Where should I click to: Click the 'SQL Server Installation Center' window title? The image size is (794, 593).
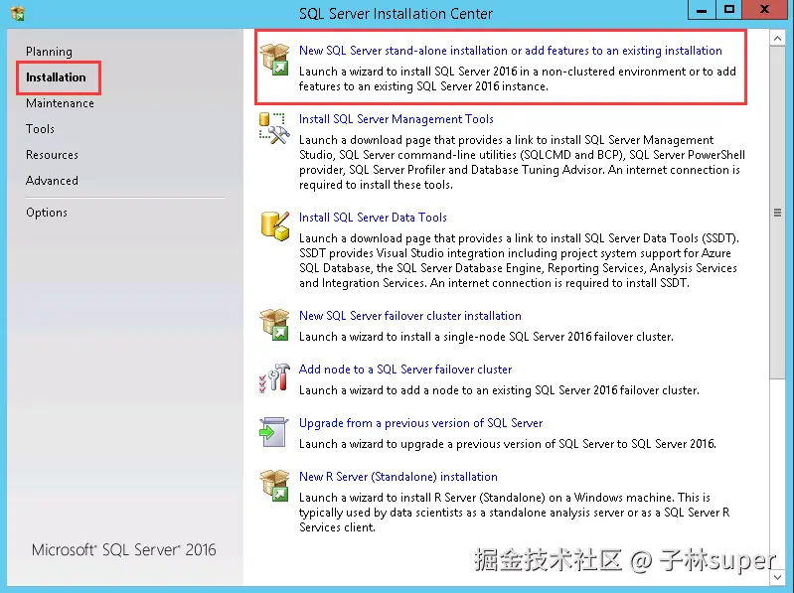(x=396, y=14)
